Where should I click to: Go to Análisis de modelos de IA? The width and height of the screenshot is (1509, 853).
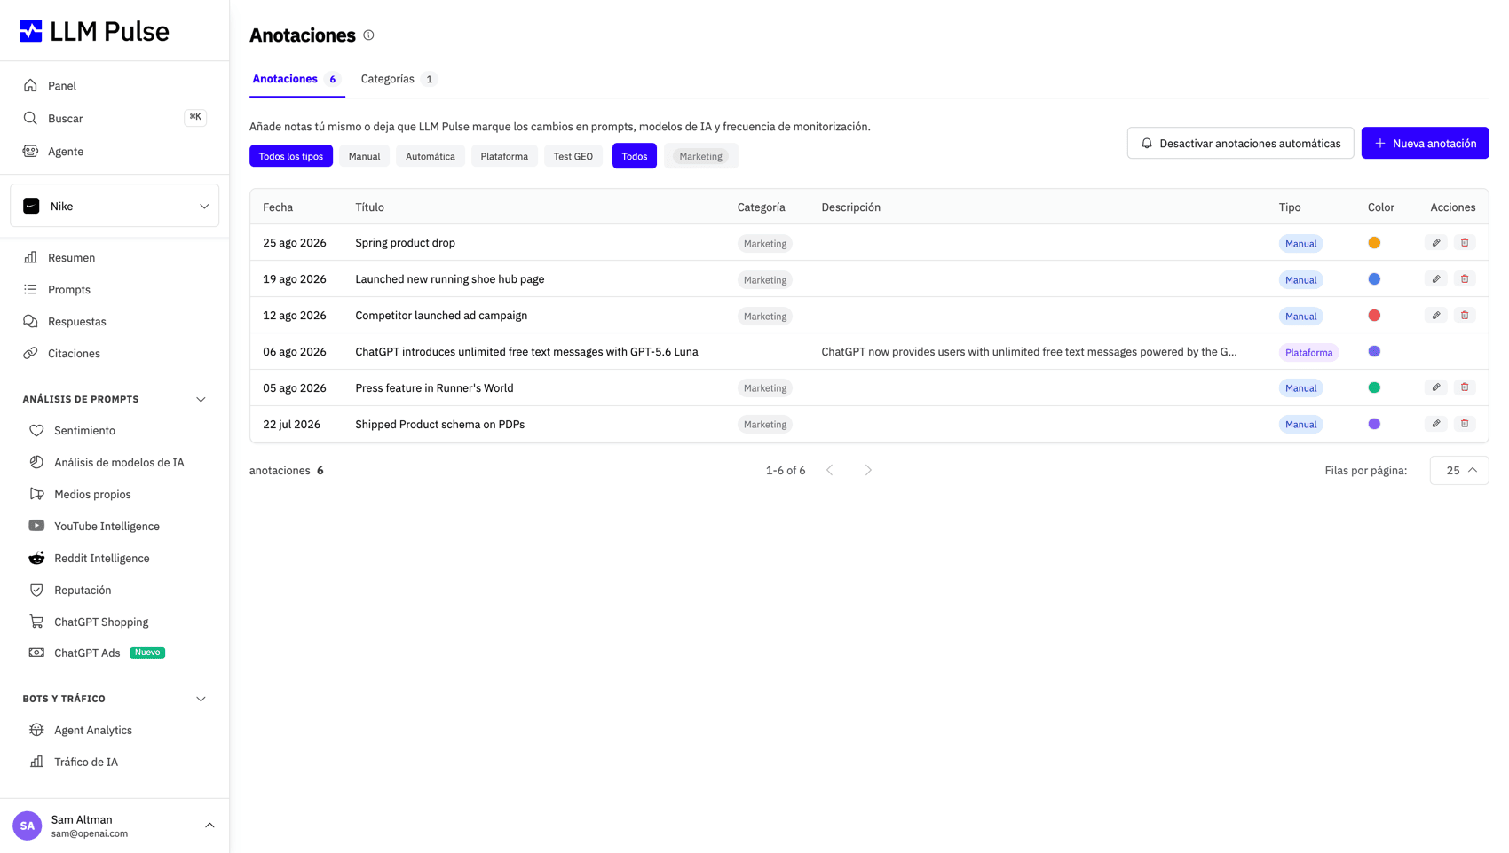coord(119,462)
